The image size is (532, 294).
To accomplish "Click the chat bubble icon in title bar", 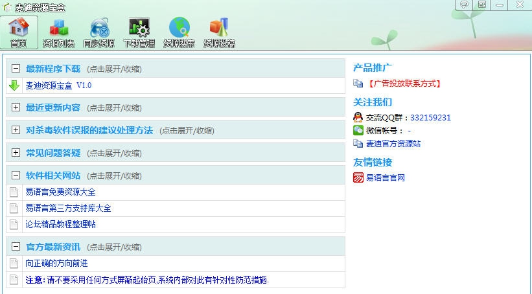I will pos(464,5).
